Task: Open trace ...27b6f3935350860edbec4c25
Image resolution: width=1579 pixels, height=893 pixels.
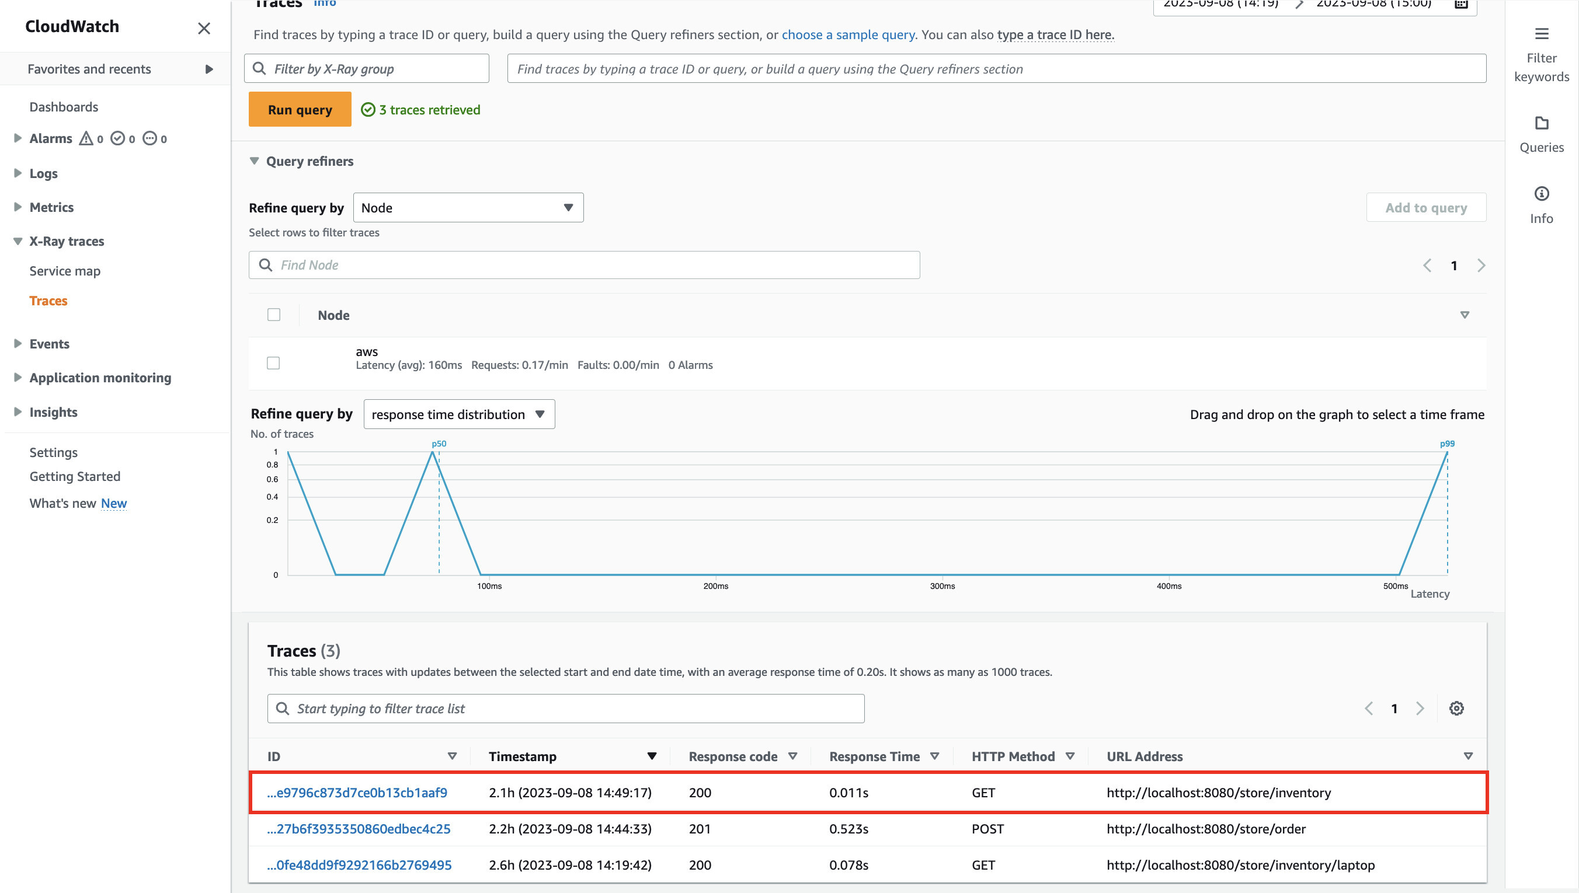Action: (x=359, y=829)
